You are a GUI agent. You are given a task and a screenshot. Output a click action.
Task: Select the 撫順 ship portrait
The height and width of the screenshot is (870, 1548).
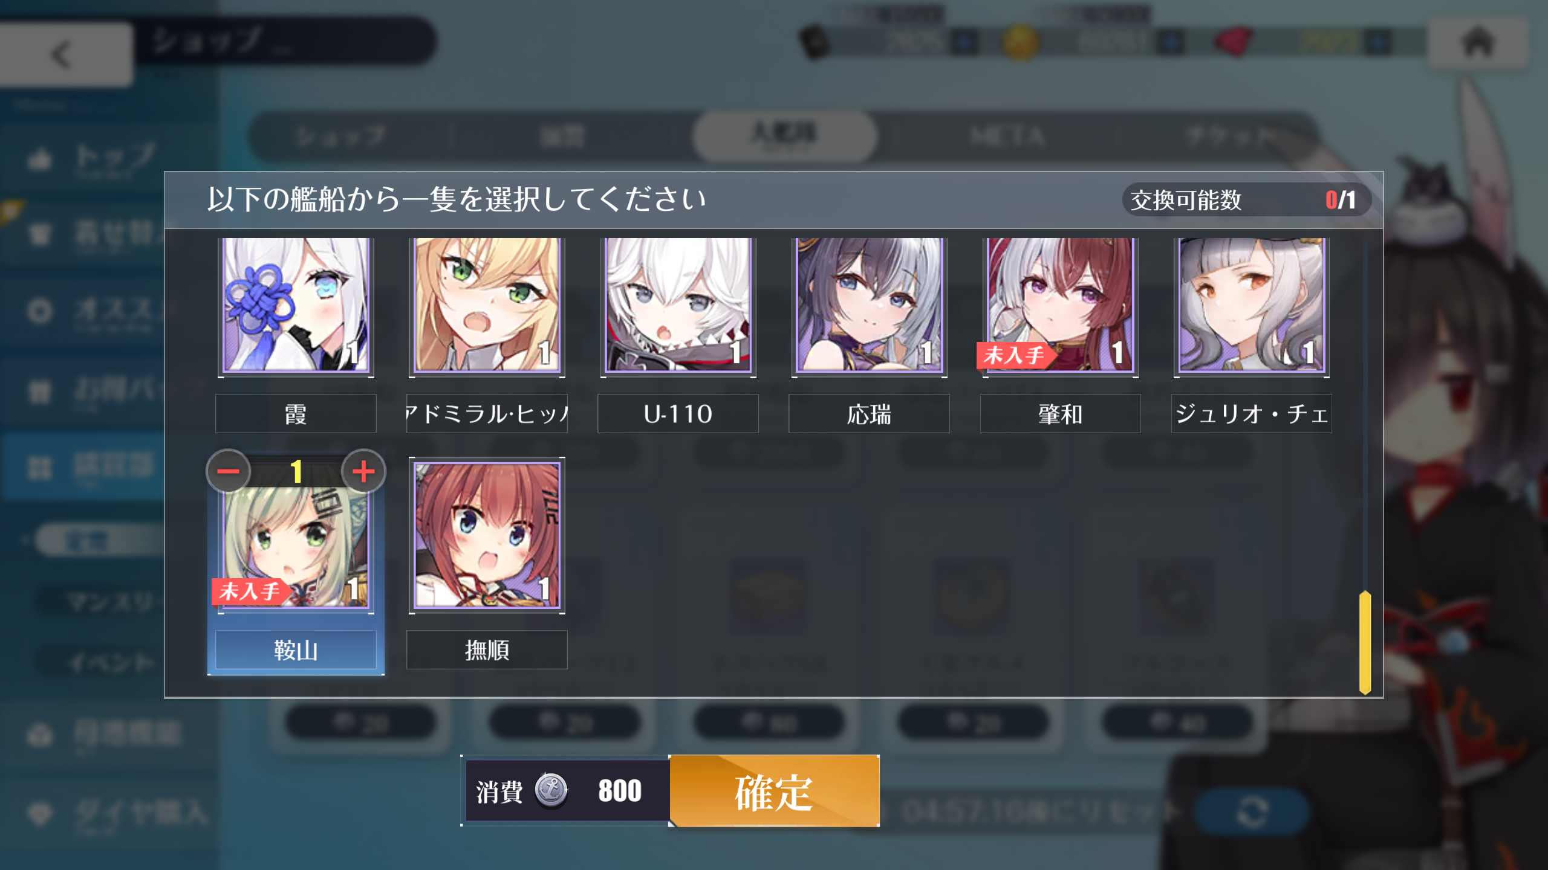click(487, 535)
